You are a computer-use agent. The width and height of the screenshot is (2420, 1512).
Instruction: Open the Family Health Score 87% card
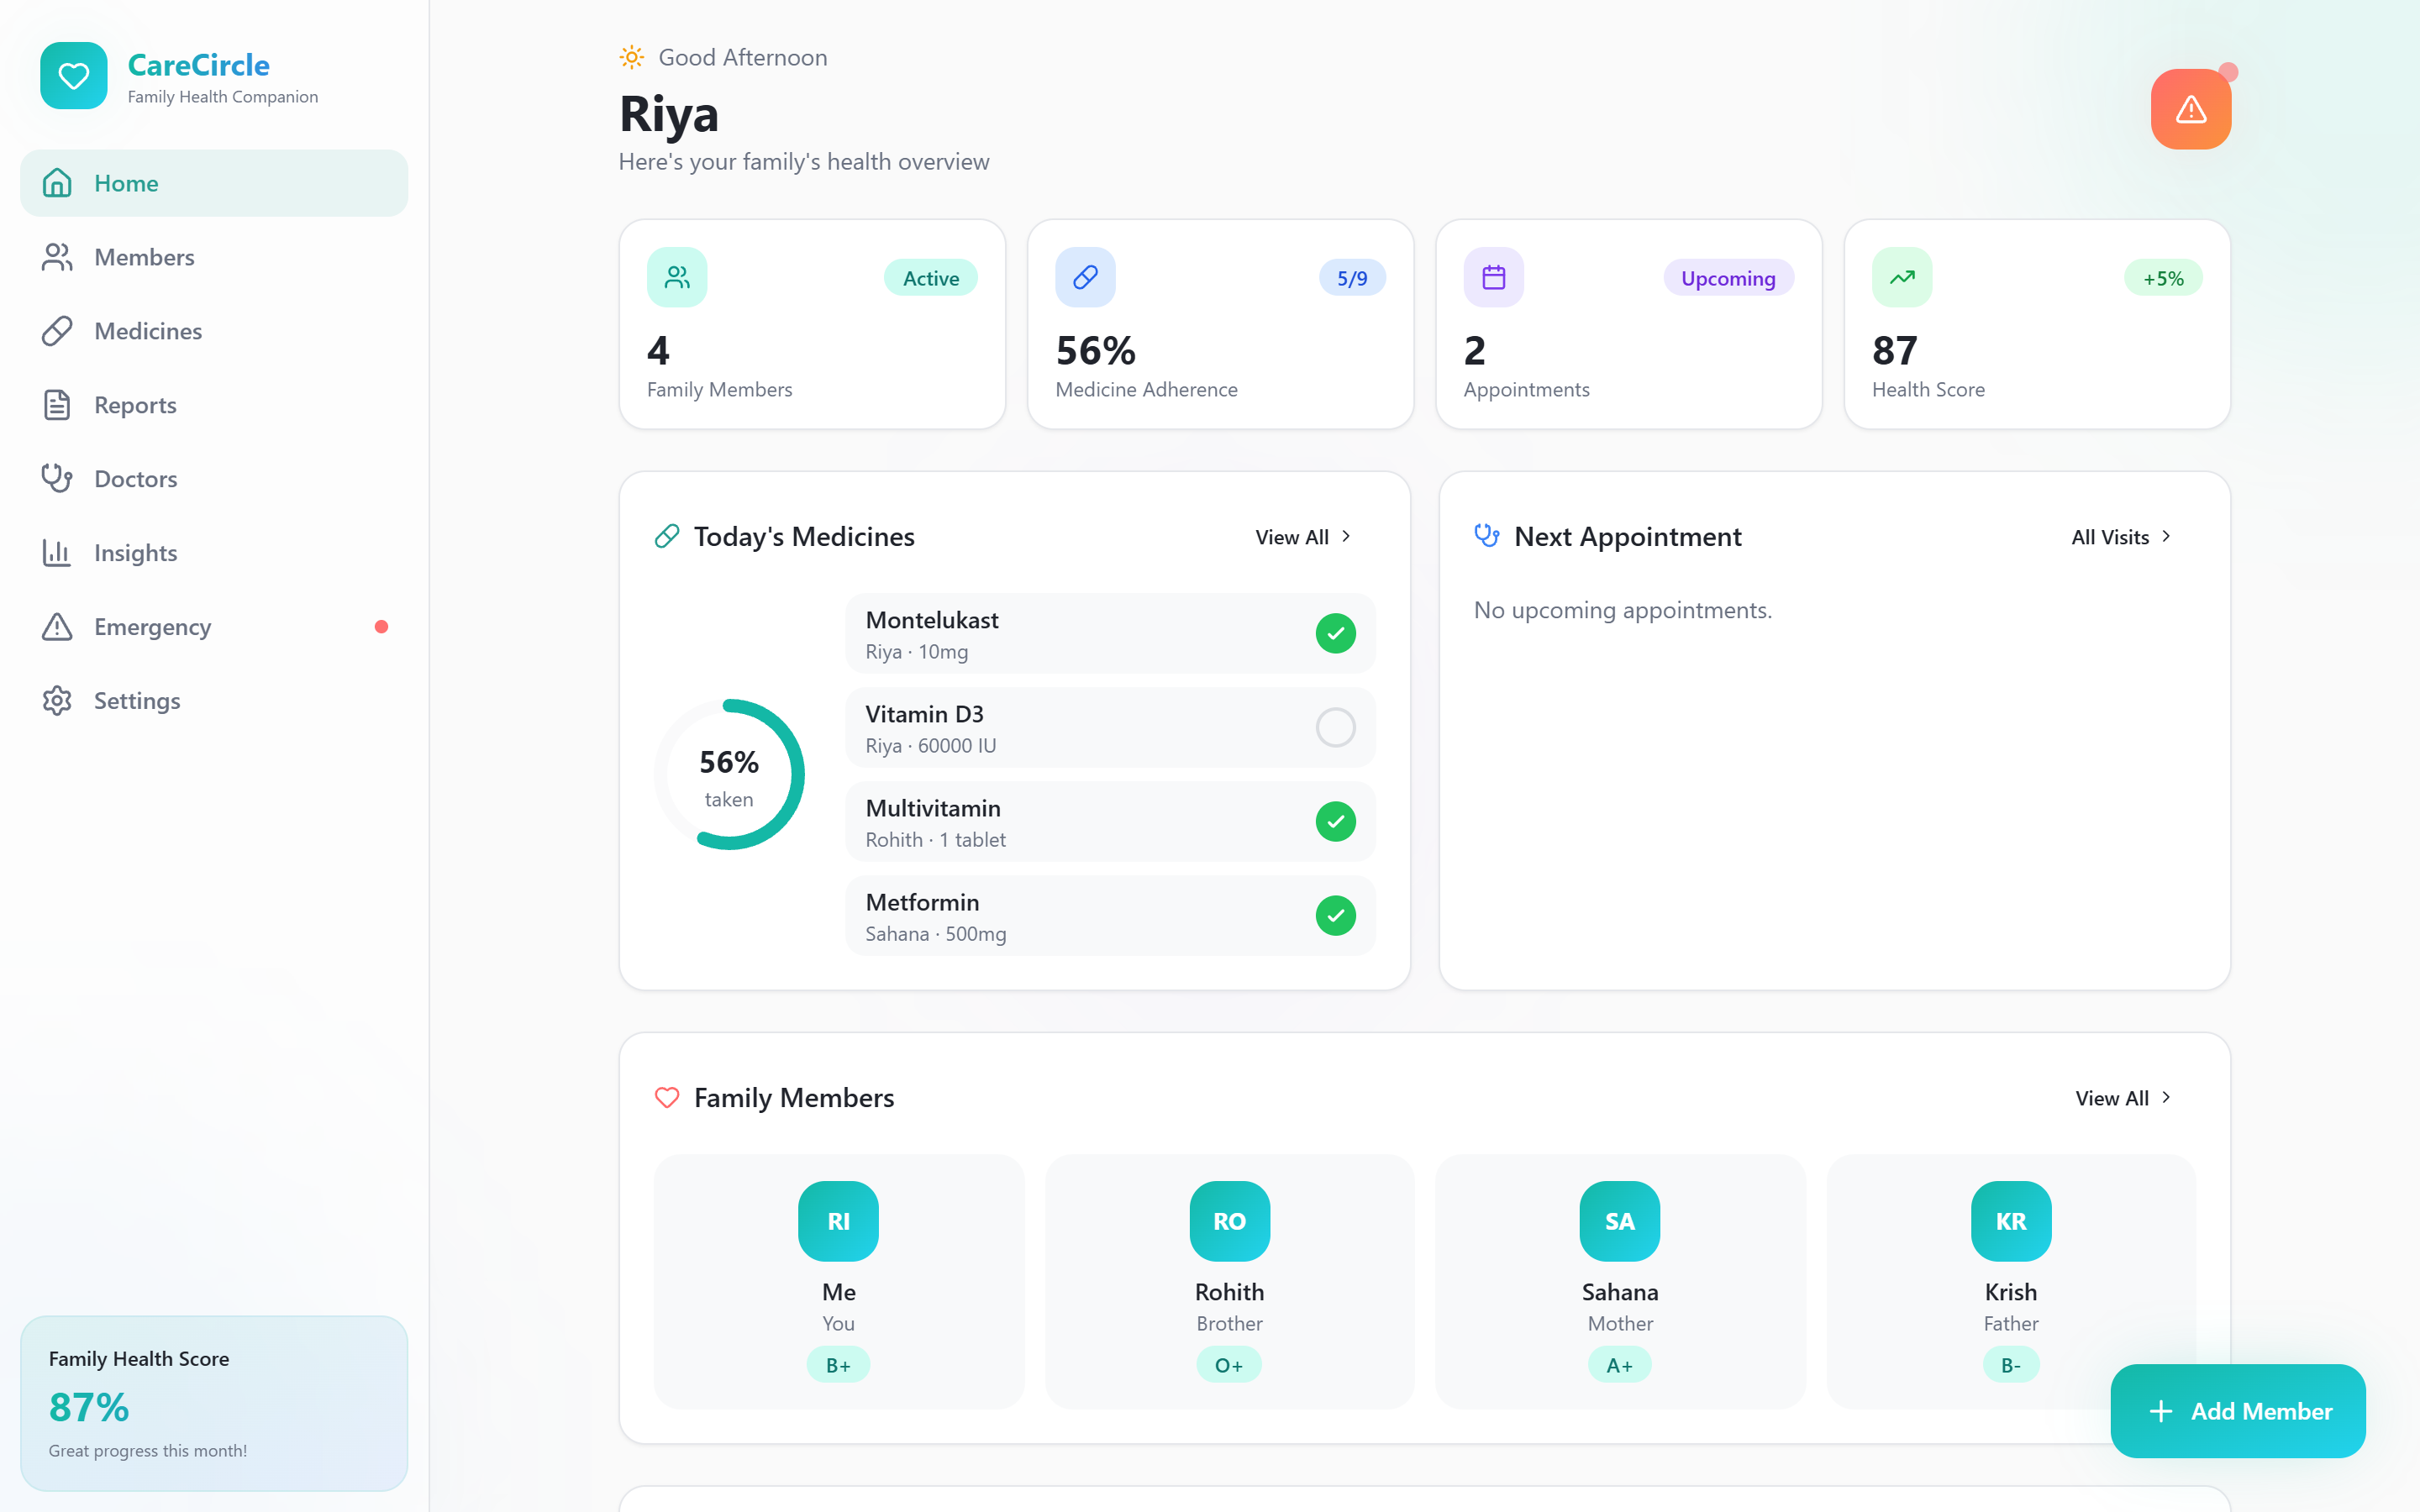(214, 1403)
